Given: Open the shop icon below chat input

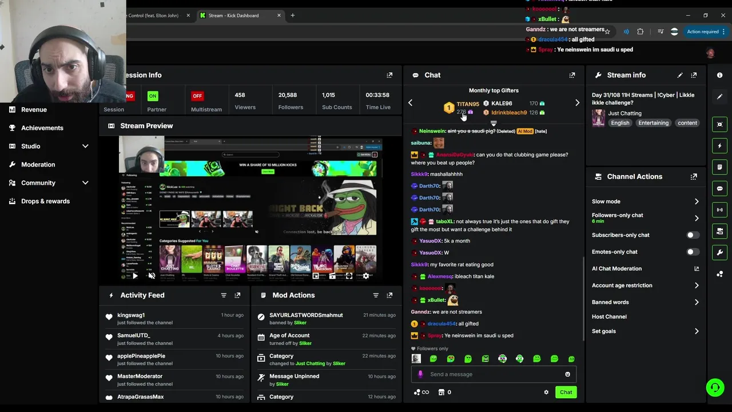Looking at the screenshot, I should [441, 392].
